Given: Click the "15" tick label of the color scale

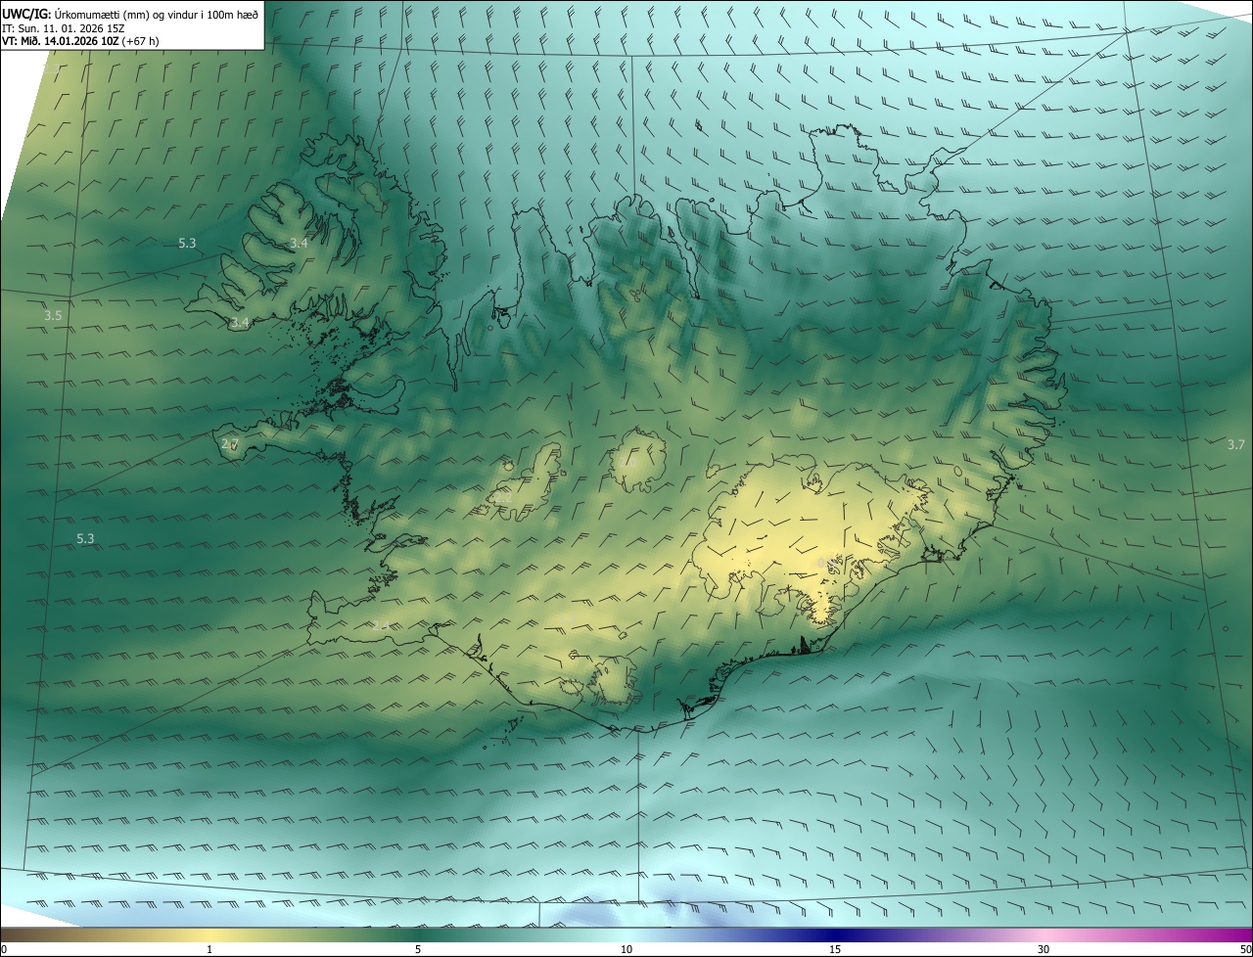Looking at the screenshot, I should [835, 949].
